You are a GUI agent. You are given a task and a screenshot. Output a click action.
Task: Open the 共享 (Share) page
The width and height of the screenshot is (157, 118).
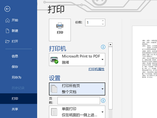15,109
